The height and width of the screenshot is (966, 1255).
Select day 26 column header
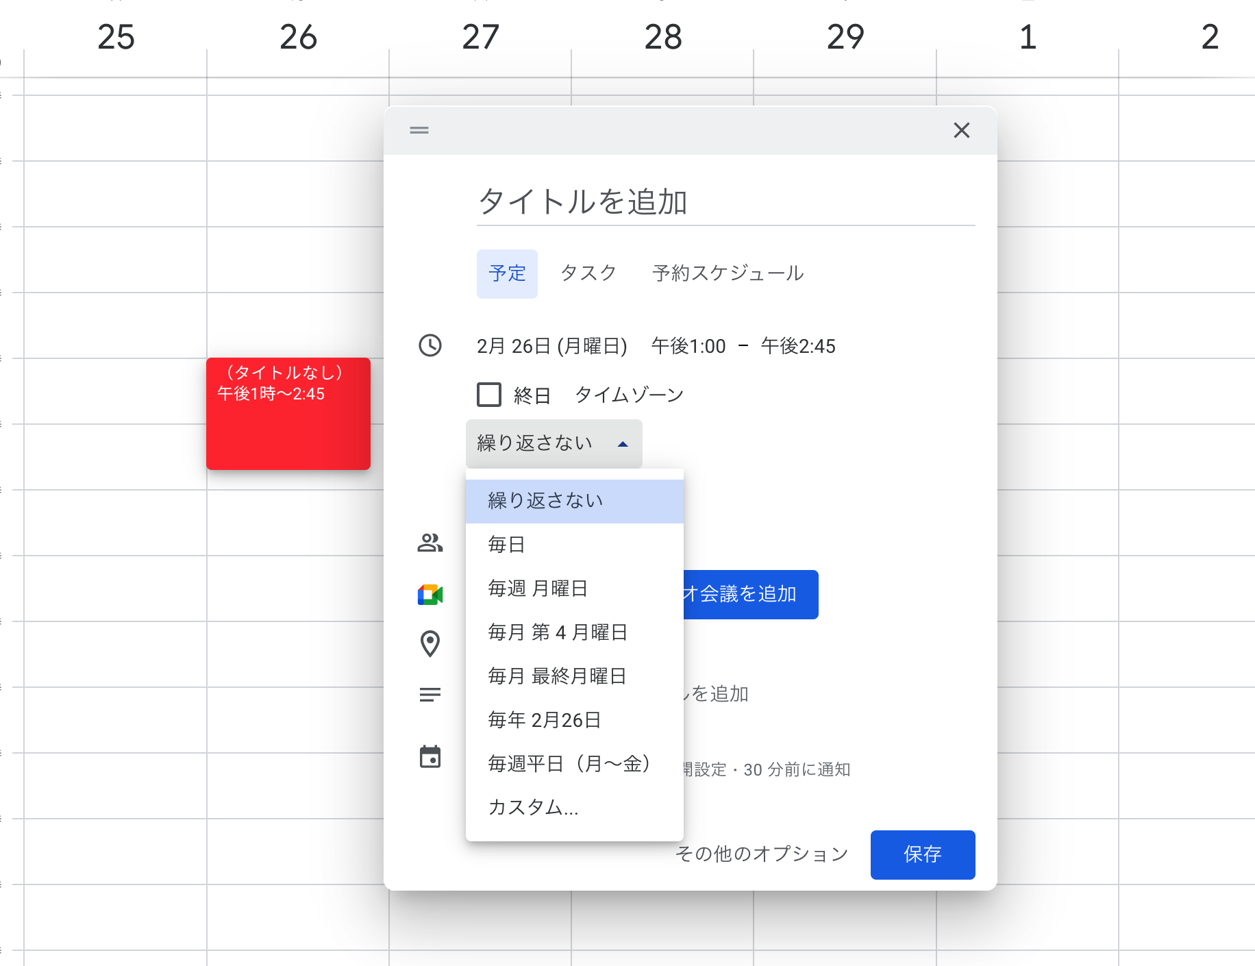click(x=298, y=37)
